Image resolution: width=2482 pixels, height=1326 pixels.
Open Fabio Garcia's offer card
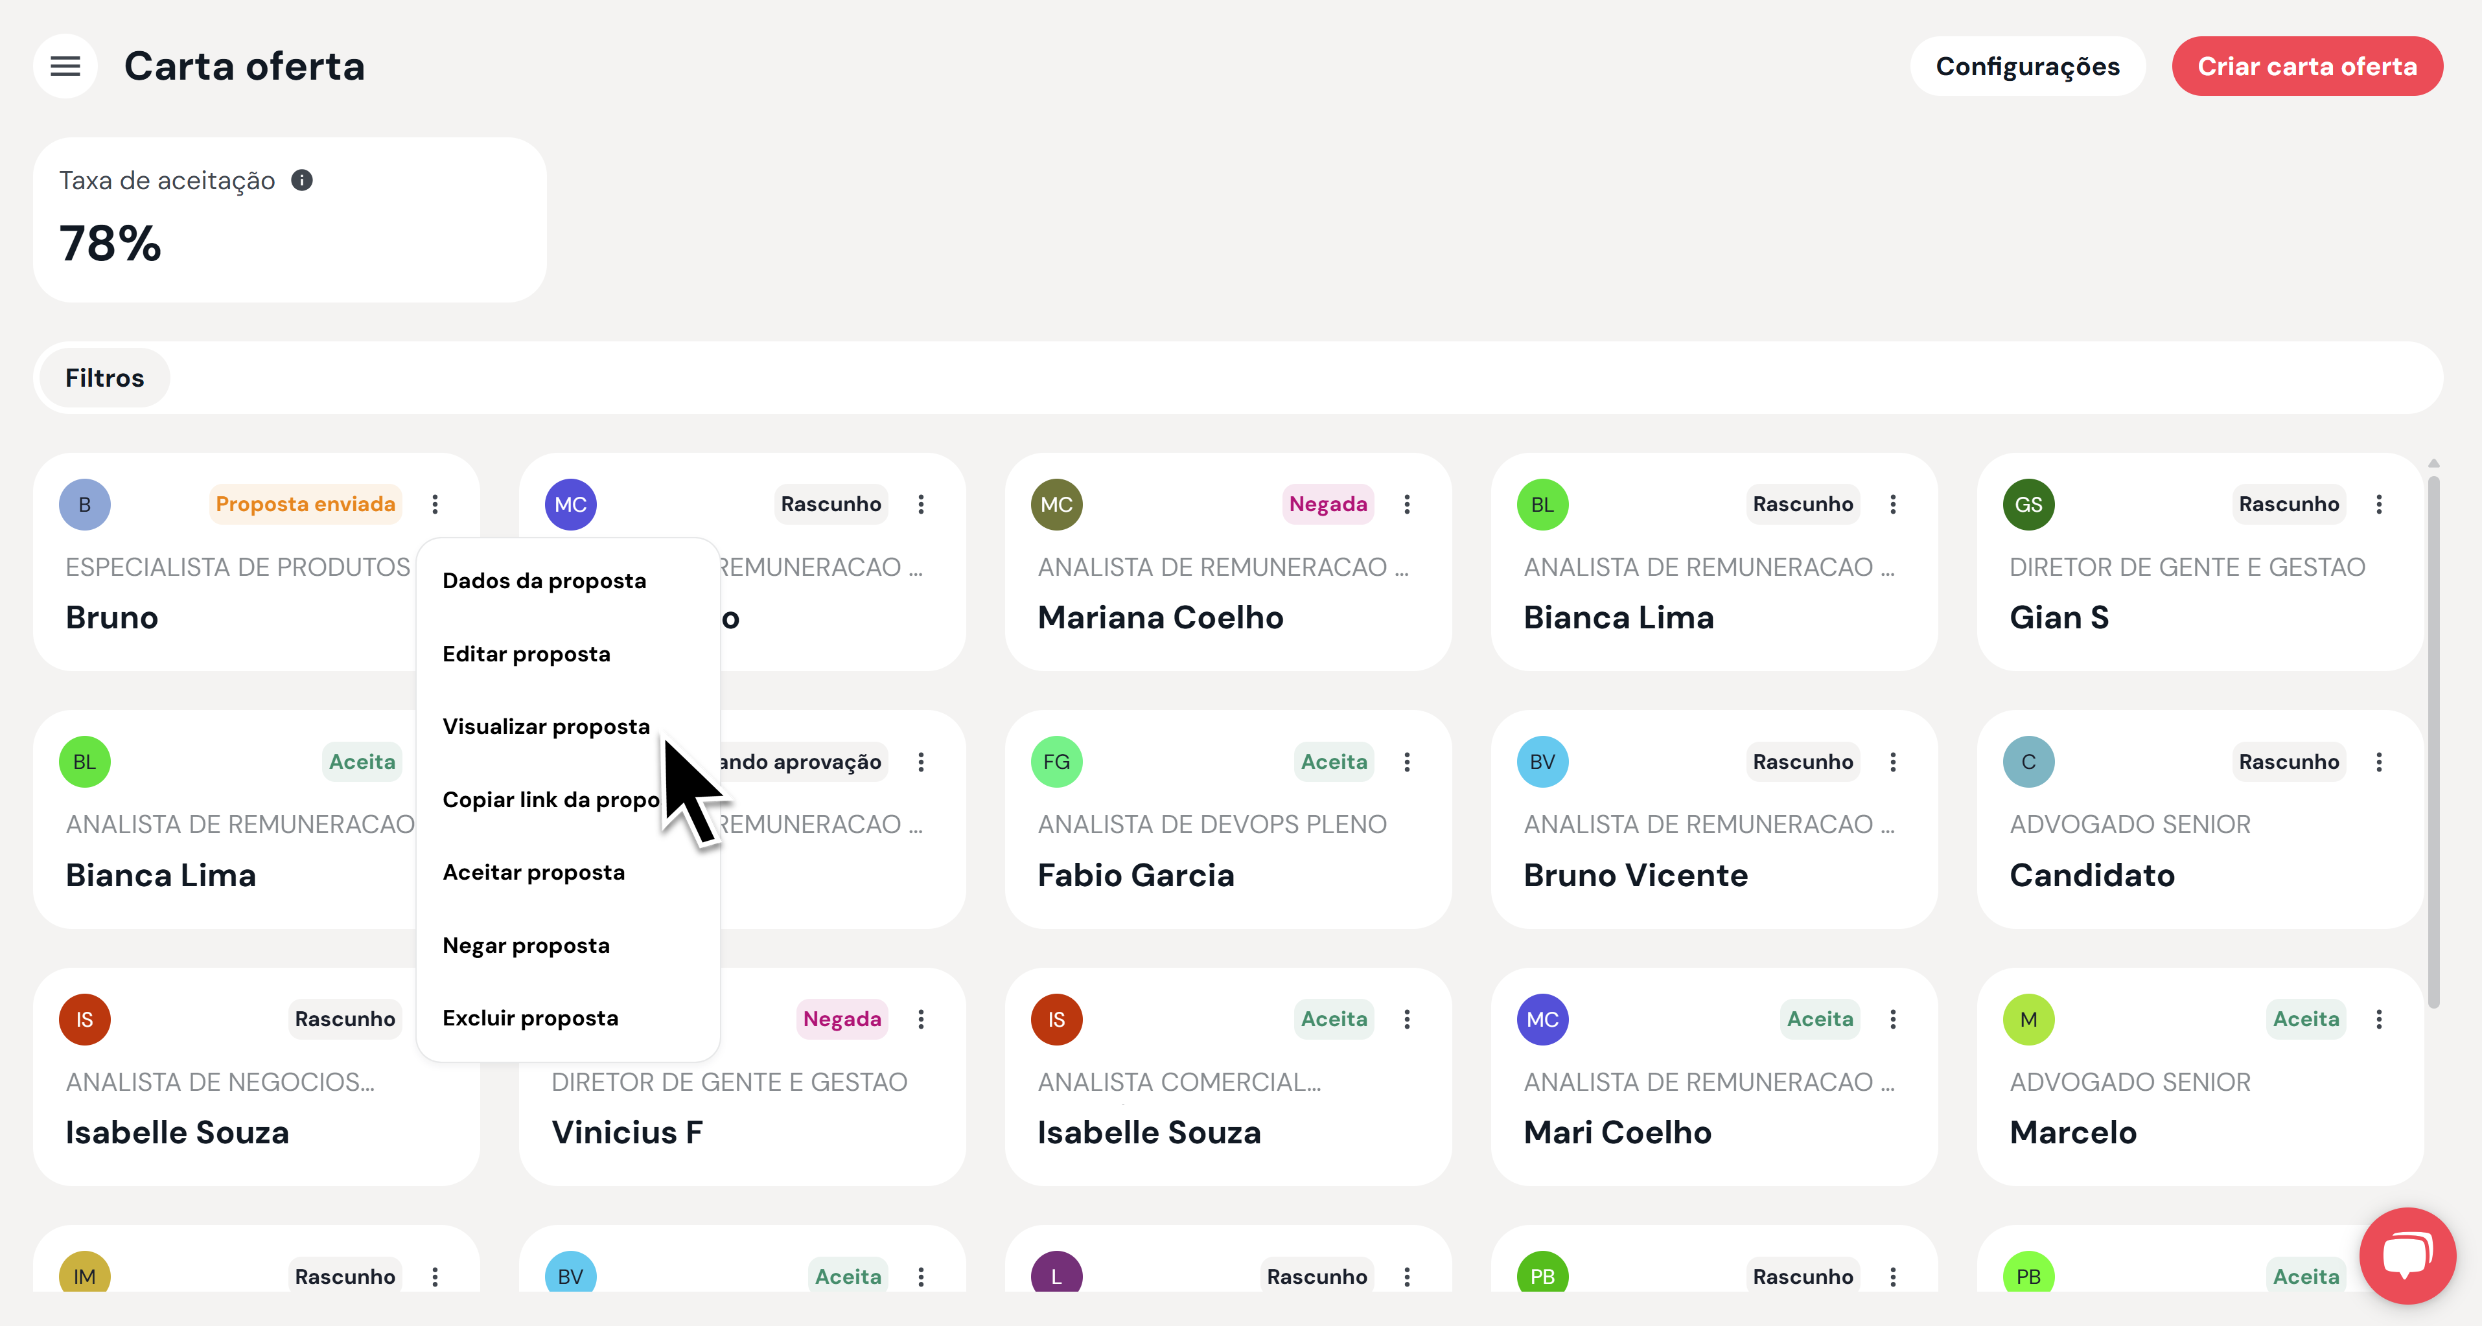click(1227, 819)
